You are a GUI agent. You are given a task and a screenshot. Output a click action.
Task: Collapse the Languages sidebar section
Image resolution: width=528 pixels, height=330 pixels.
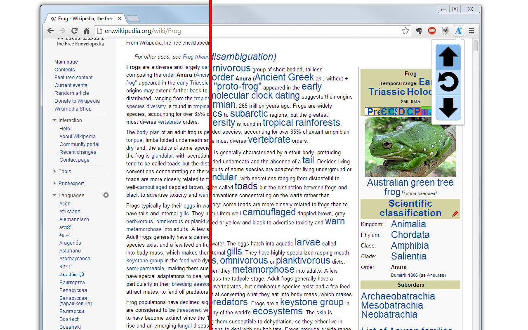[54, 196]
